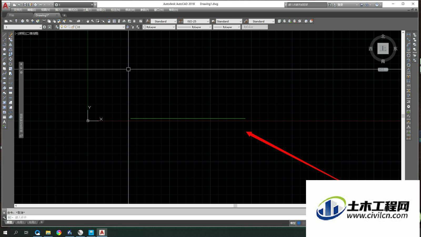The image size is (421, 237).
Task: Open the 修改(M) menu
Action: point(130,10)
